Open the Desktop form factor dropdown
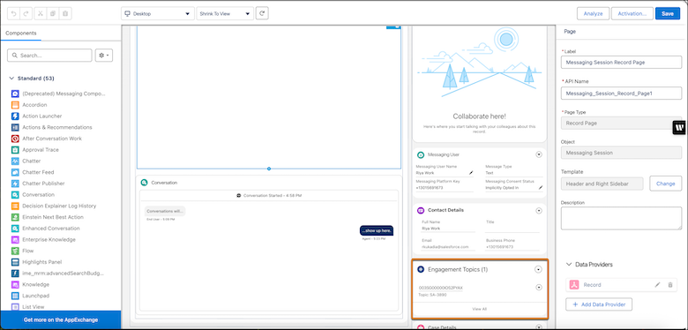Image resolution: width=688 pixels, height=330 pixels. pyautogui.click(x=158, y=13)
